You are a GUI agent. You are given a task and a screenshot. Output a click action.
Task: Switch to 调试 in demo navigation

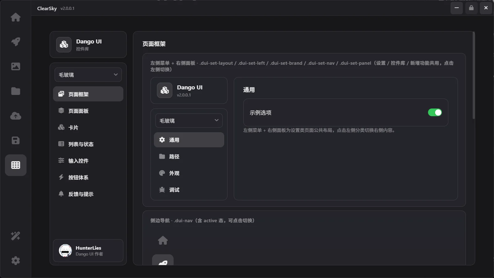coord(189,190)
